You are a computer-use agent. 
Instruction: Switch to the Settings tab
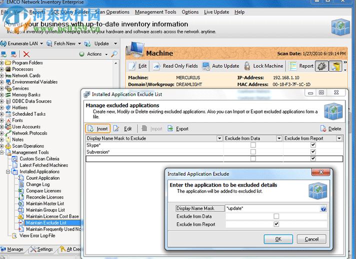tap(42, 249)
